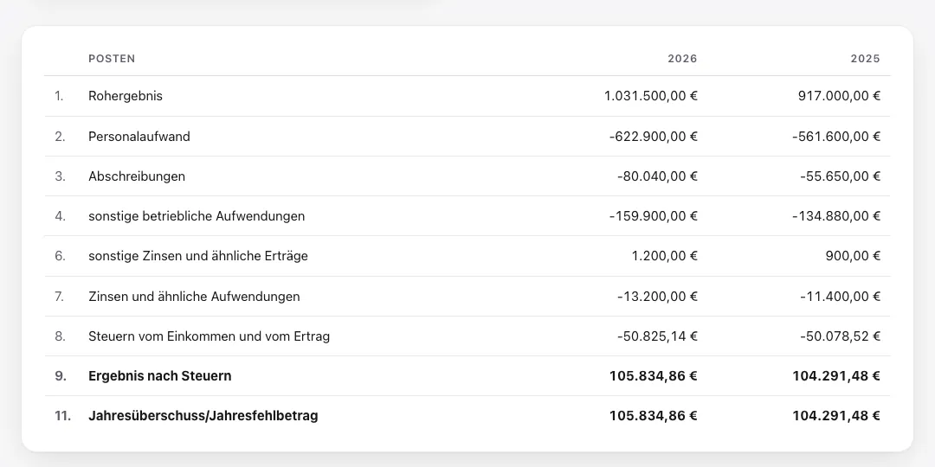Select the Personalaufwand row label
The height and width of the screenshot is (467, 935).
139,137
